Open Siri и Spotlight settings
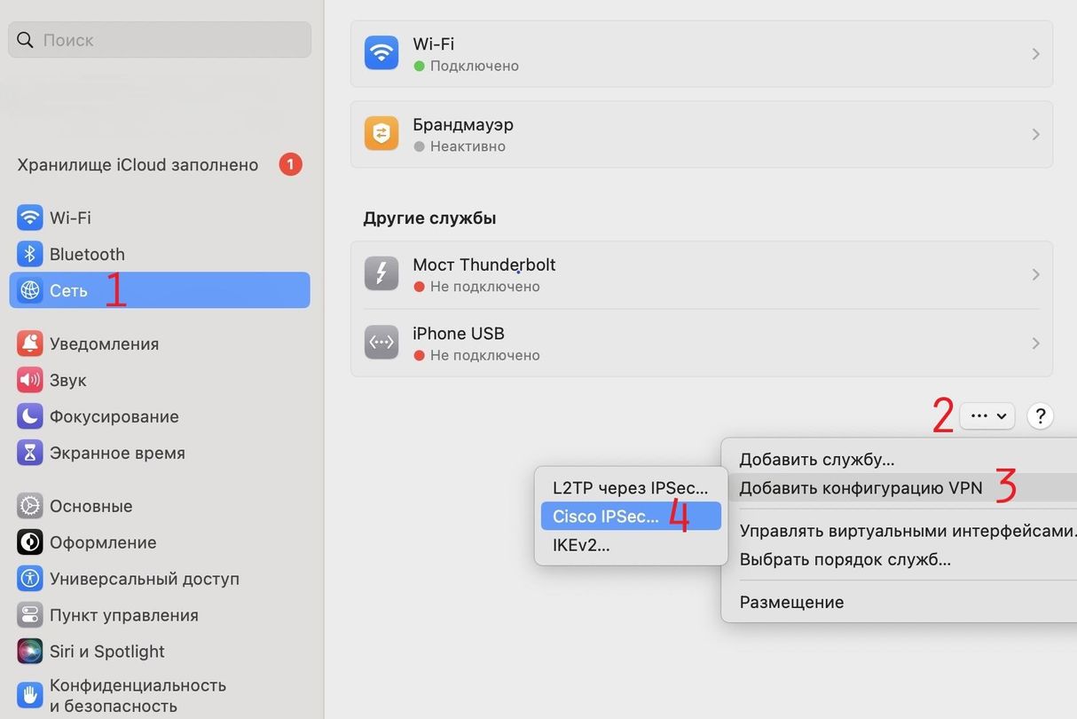 (106, 652)
